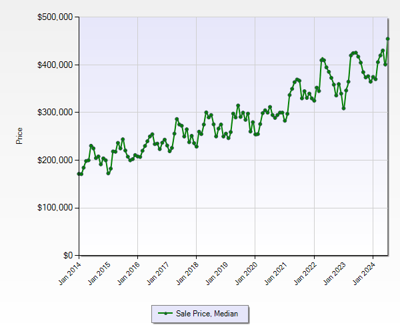Click the Price axis title
This screenshot has width=400, height=333.
point(19,136)
